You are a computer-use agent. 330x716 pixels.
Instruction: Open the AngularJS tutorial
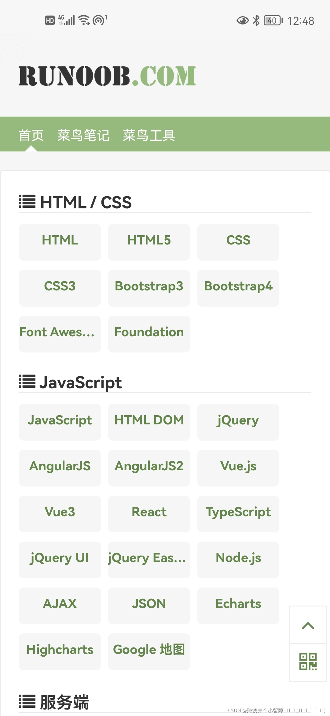pyautogui.click(x=60, y=468)
